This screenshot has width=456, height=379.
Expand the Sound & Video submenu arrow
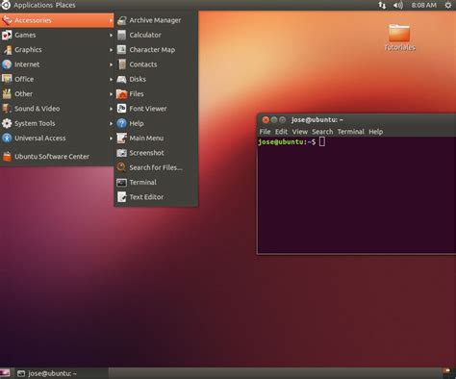(x=111, y=109)
